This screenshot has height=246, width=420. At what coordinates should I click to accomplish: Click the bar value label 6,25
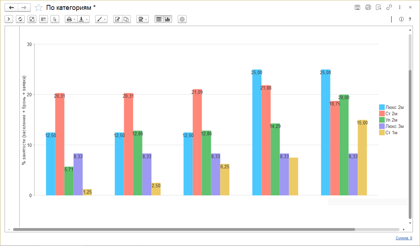coord(225,167)
